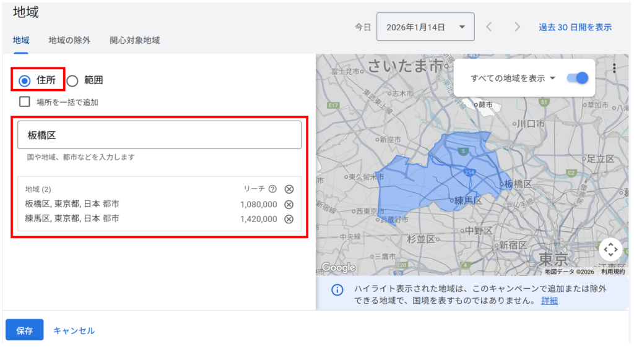Remove 練馬区 from the location list
The height and width of the screenshot is (347, 634).
(289, 219)
